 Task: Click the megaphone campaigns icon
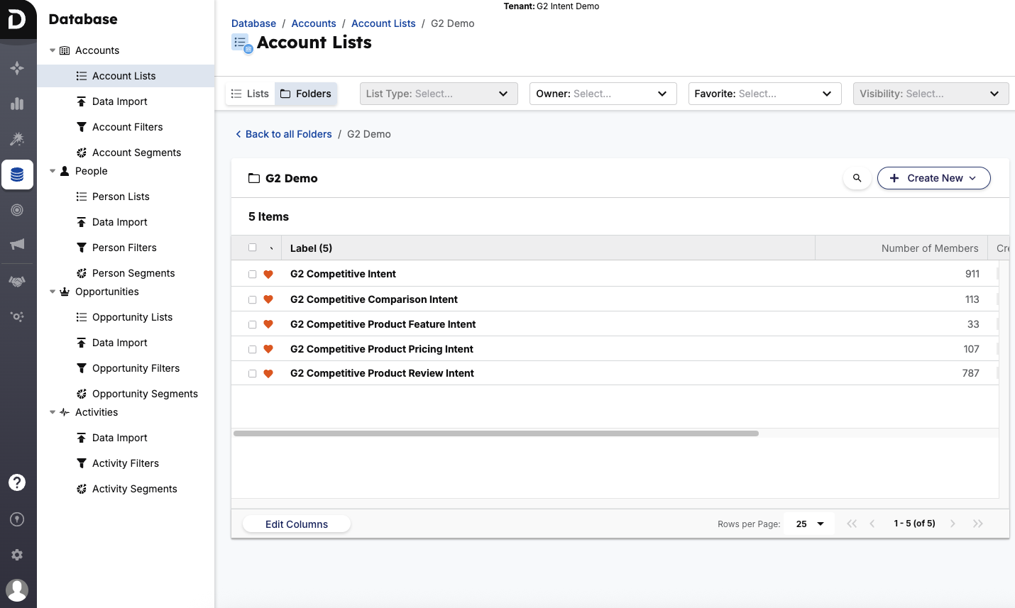coord(17,244)
